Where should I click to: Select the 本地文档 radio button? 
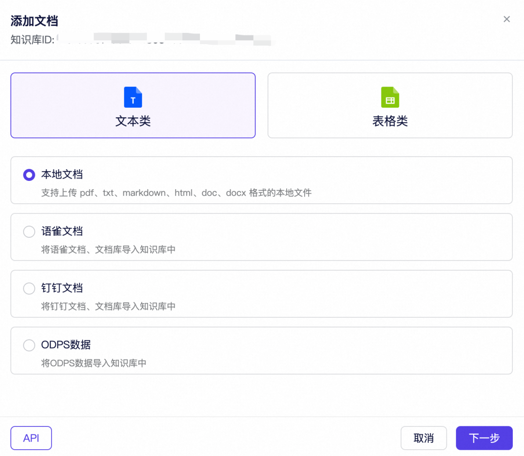click(29, 175)
